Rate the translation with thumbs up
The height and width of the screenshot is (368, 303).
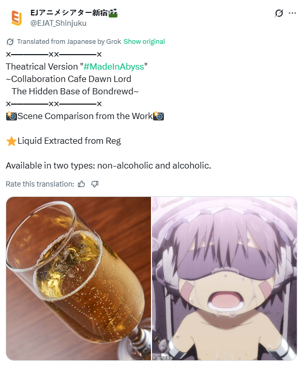[81, 184]
